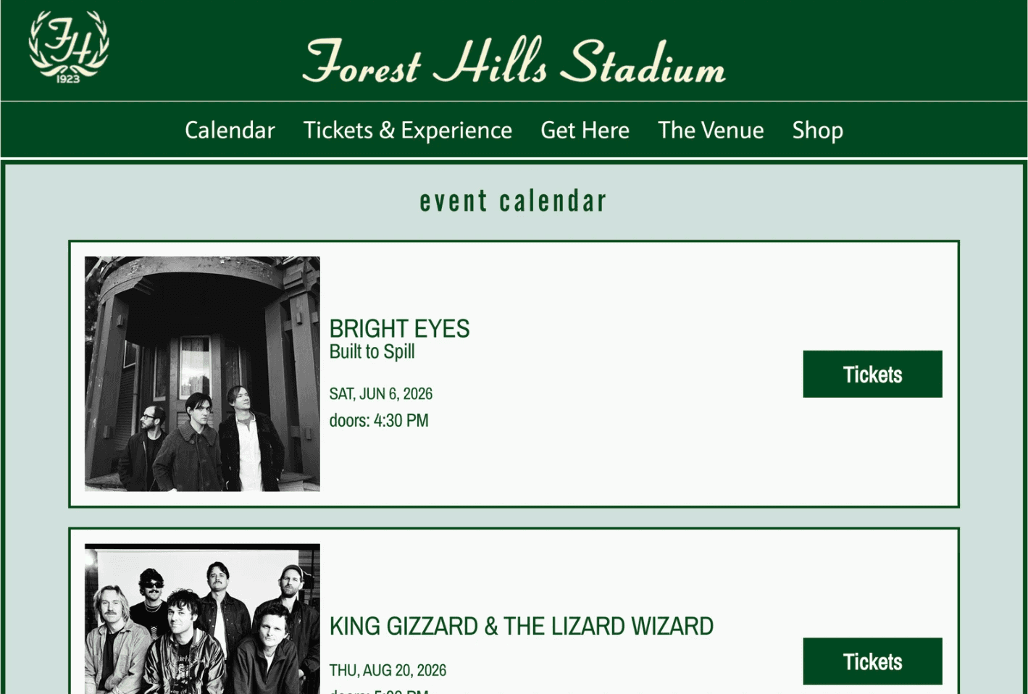Image resolution: width=1028 pixels, height=694 pixels.
Task: Open the Tickets & Experience menu item
Action: pyautogui.click(x=408, y=130)
